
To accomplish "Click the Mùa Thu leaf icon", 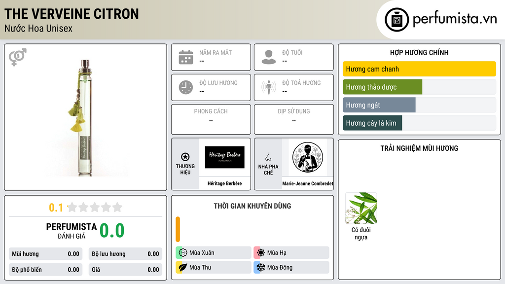I will (183, 267).
